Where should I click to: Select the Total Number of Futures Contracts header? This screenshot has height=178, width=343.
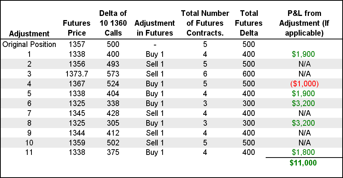tap(205, 23)
